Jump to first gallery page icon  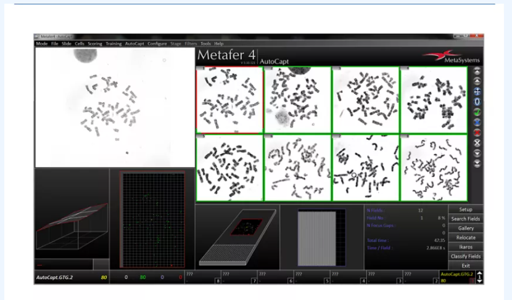[x=477, y=71]
